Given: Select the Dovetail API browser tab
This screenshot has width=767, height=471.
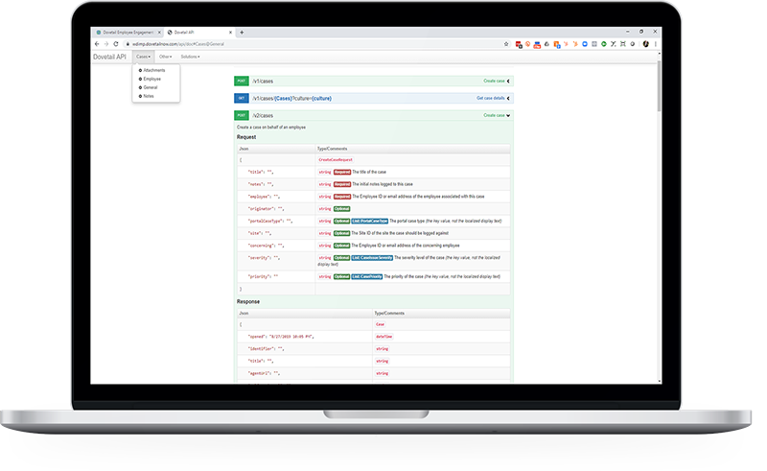Looking at the screenshot, I should coord(199,33).
